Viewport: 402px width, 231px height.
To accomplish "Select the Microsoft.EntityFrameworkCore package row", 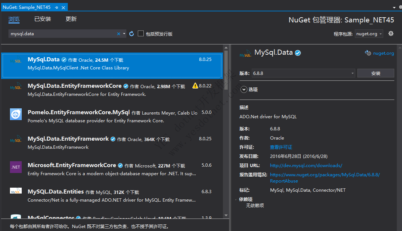I will pyautogui.click(x=112, y=171).
